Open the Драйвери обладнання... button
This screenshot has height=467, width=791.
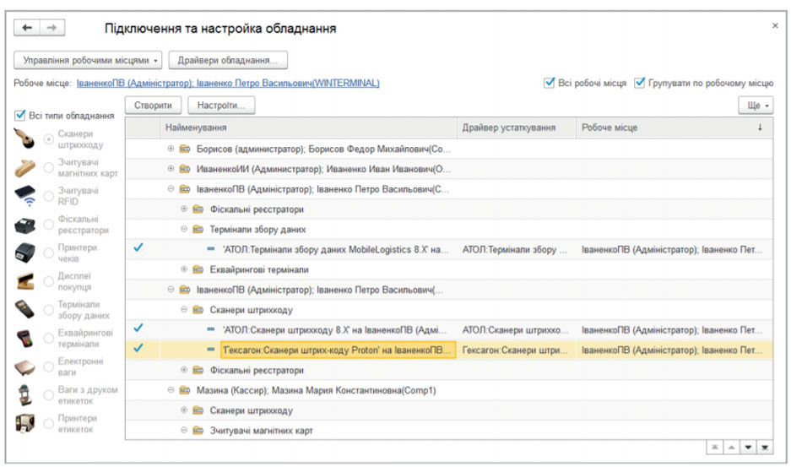click(228, 60)
